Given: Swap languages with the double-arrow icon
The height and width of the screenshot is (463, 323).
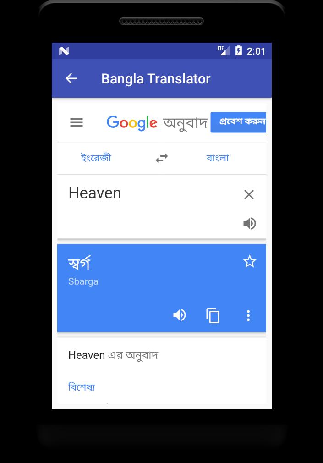Looking at the screenshot, I should tap(162, 158).
